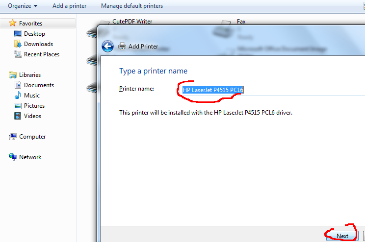The width and height of the screenshot is (365, 242).
Task: Open the Music library
Action: tap(32, 96)
